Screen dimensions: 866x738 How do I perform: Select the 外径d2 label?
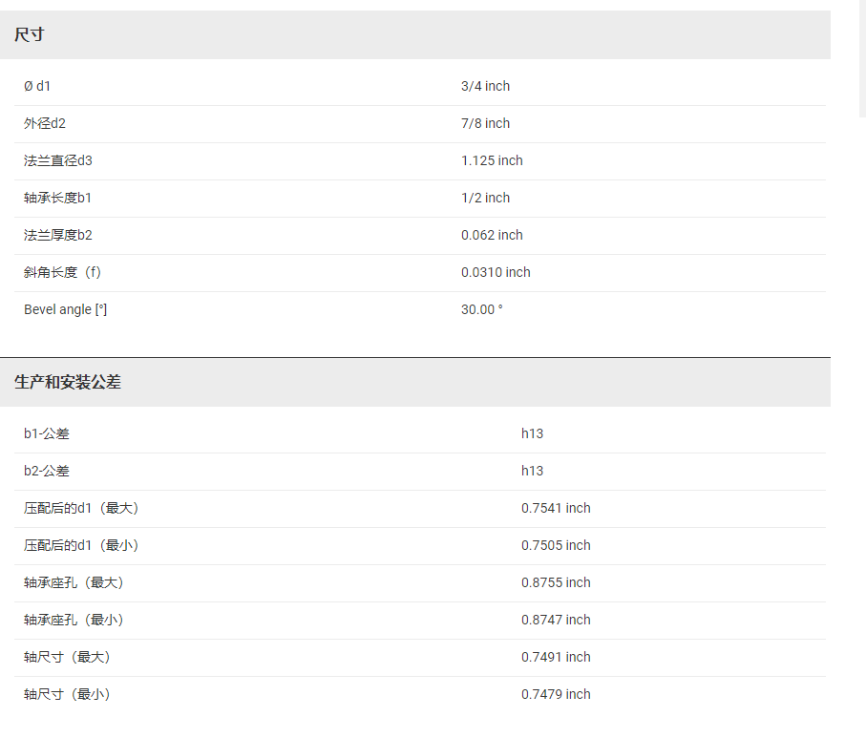click(45, 124)
